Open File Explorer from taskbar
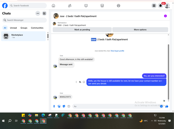 (x=37, y=115)
